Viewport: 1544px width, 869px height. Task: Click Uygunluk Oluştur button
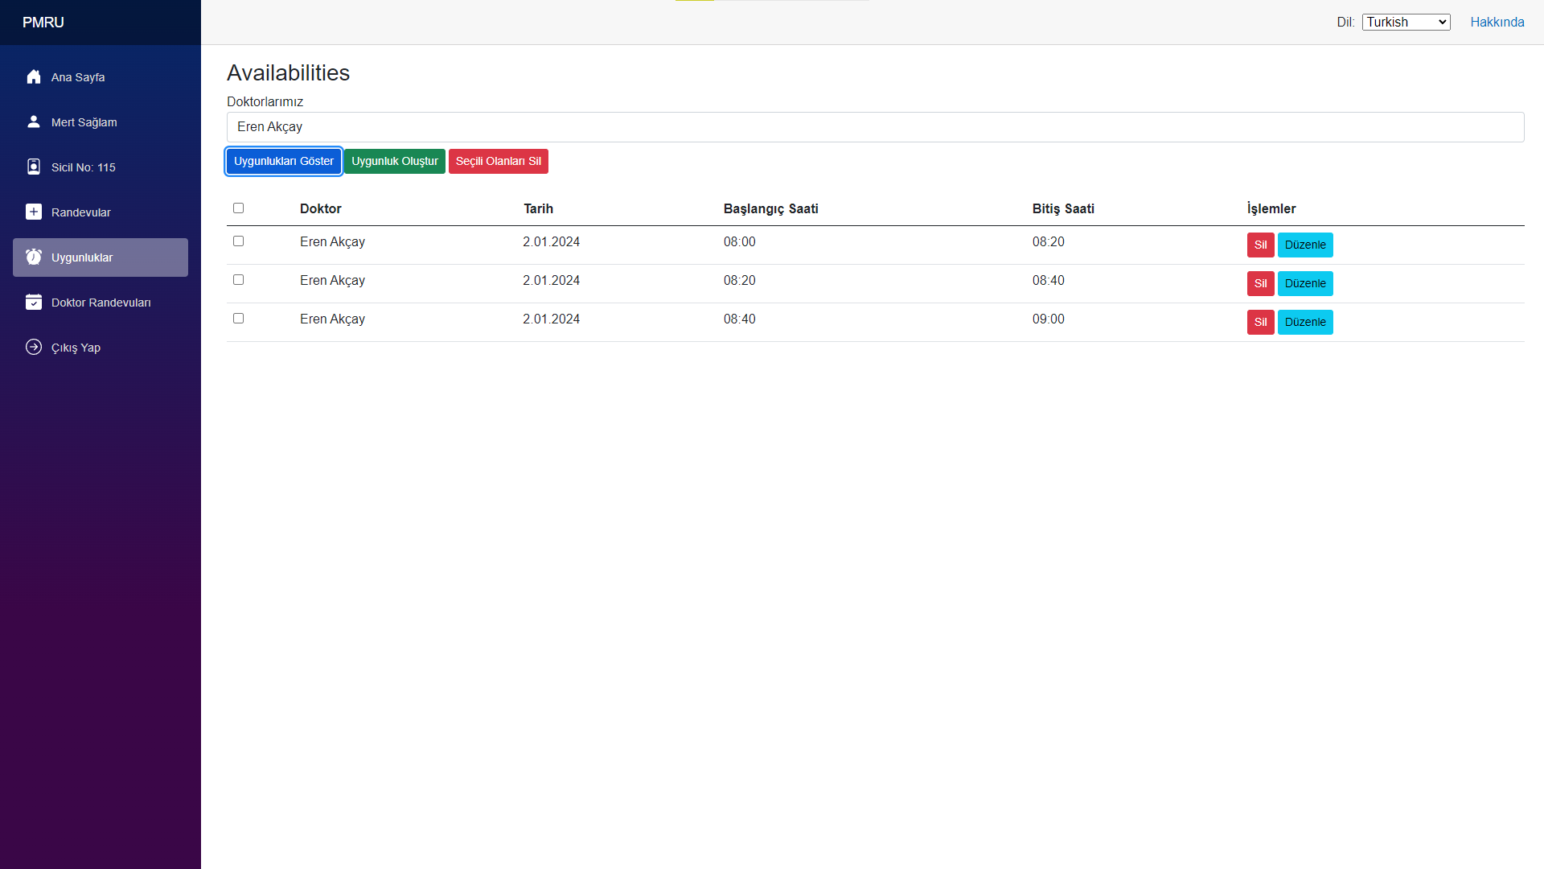[395, 162]
